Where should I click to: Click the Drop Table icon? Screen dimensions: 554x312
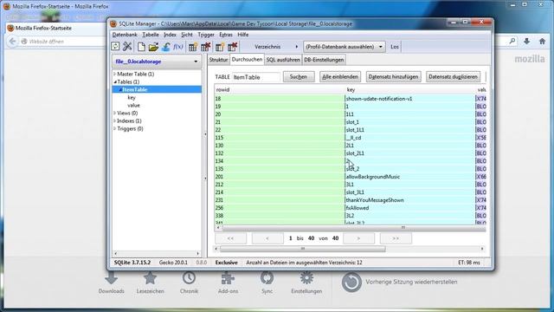tap(205, 47)
